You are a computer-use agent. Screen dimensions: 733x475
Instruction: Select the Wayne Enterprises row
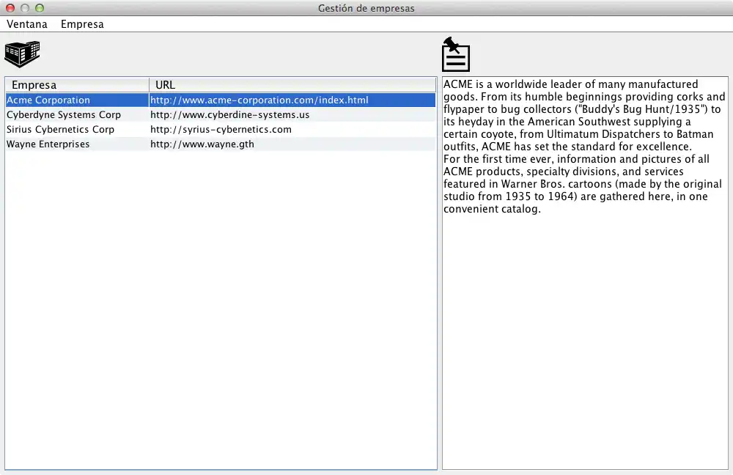[221, 144]
